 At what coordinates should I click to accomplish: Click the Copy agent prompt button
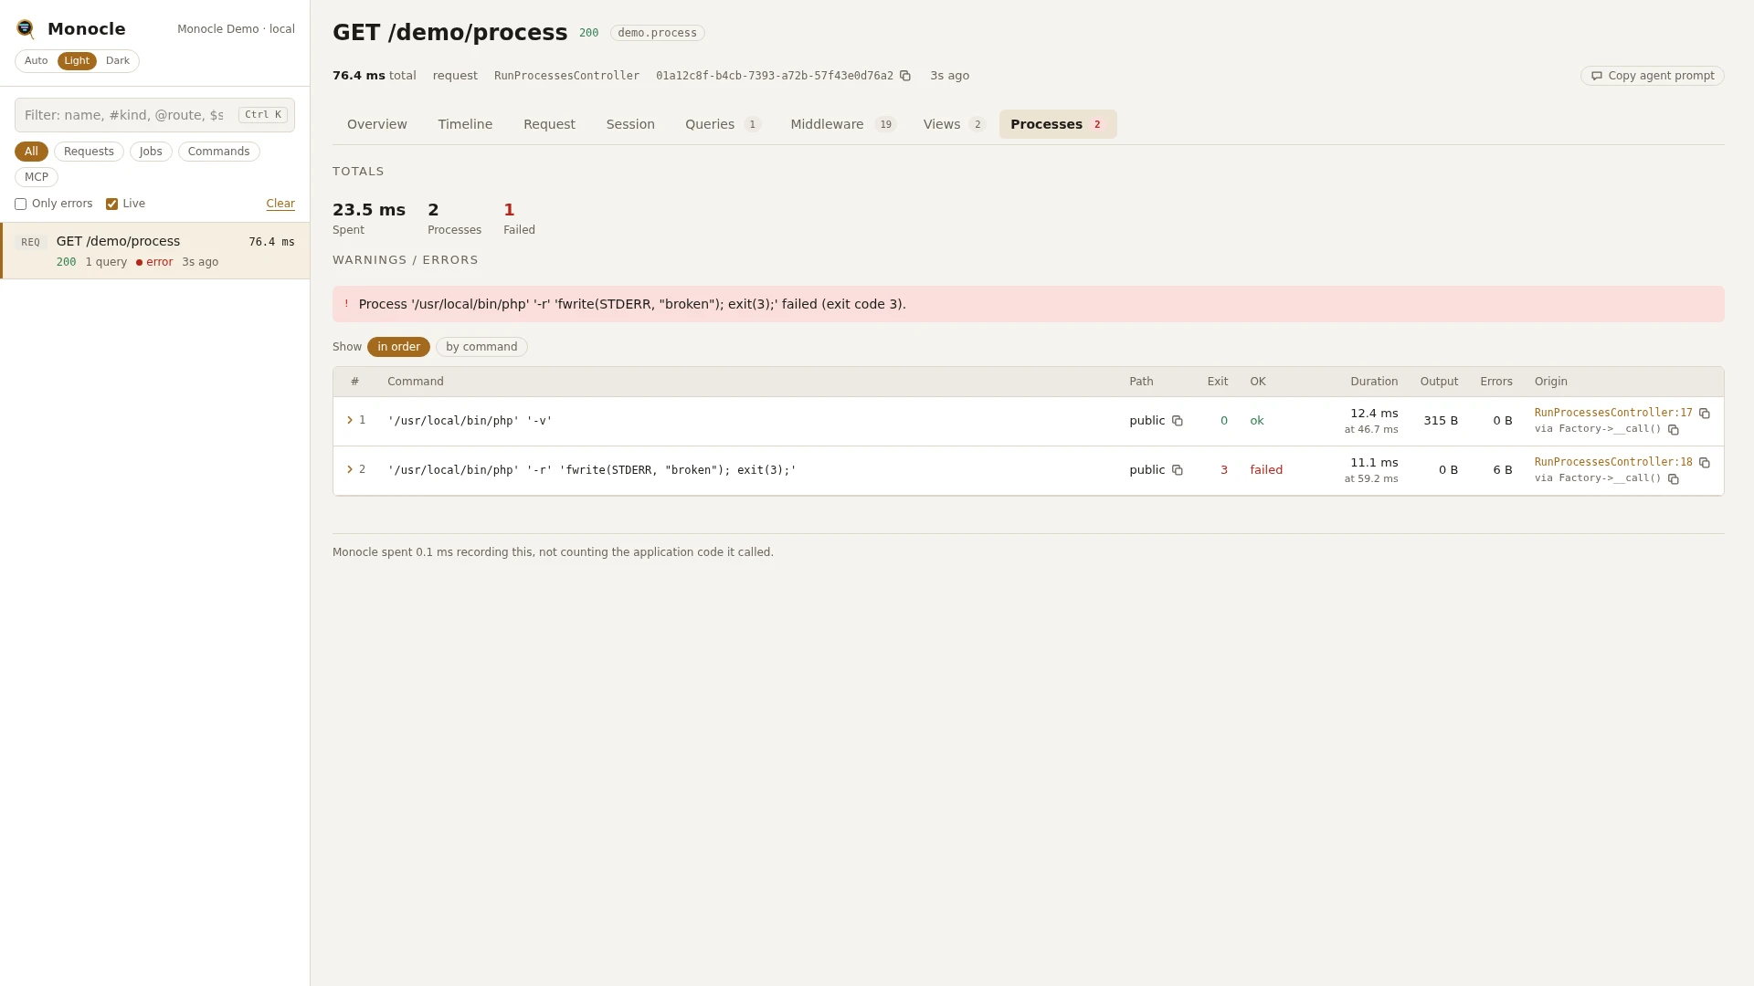click(x=1653, y=76)
